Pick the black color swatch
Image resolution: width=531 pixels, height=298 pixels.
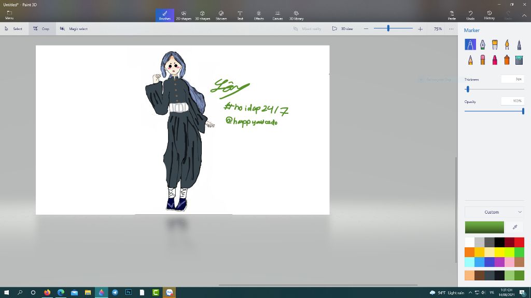[499, 242]
